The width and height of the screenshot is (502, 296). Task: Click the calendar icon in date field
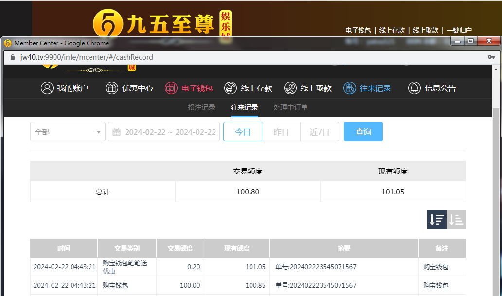117,132
